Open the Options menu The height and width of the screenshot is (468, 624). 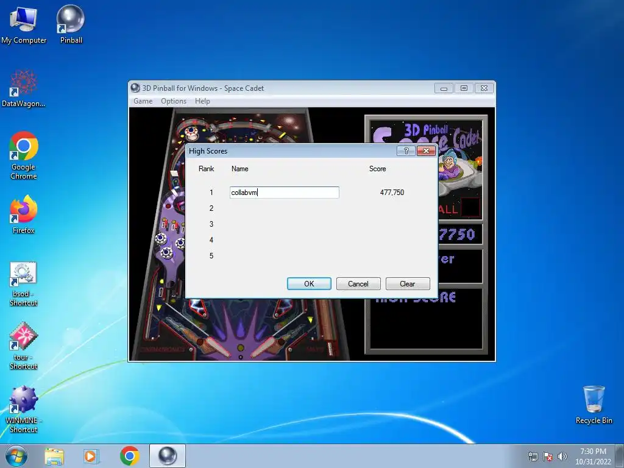click(174, 101)
